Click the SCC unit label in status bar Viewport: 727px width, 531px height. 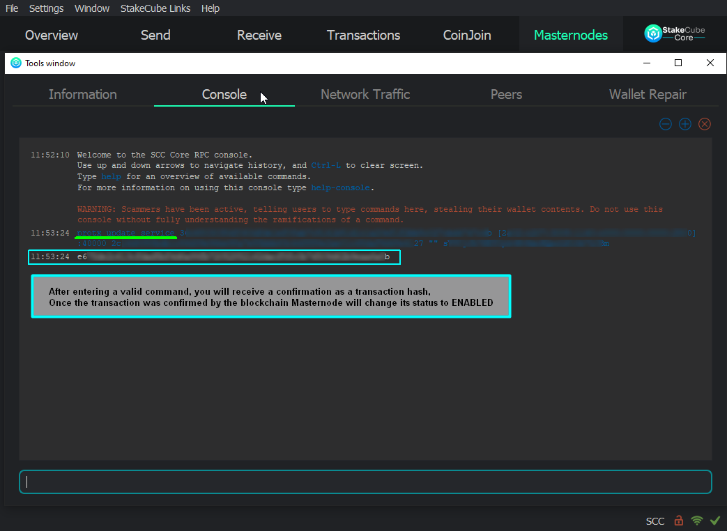(655, 521)
